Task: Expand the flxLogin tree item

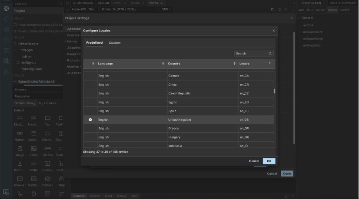Action: pos(16,50)
